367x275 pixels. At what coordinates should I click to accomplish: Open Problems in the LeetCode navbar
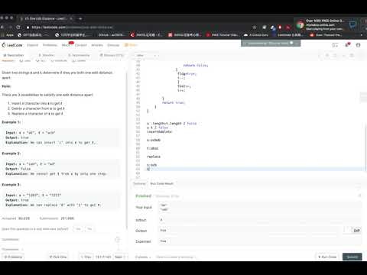(50, 45)
